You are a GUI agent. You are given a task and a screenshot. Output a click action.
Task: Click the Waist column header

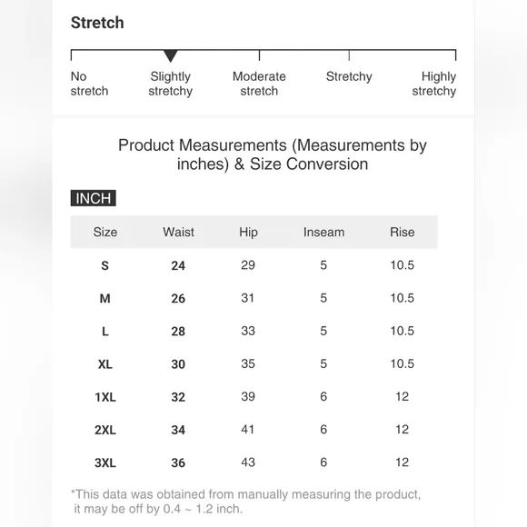[x=178, y=233]
